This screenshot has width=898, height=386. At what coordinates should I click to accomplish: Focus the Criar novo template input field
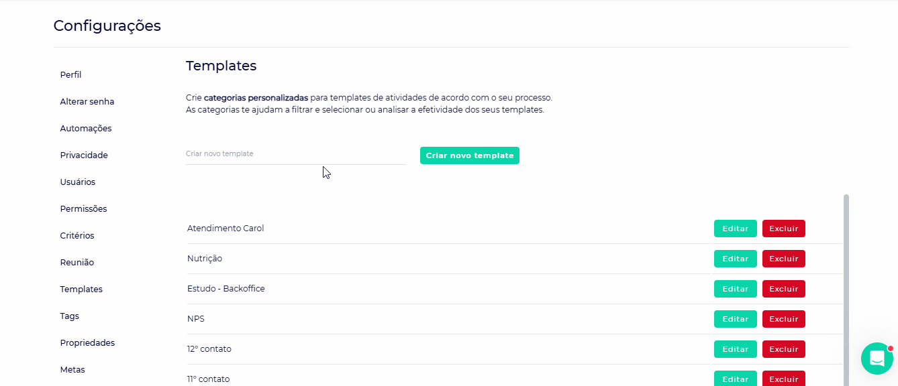click(x=296, y=154)
